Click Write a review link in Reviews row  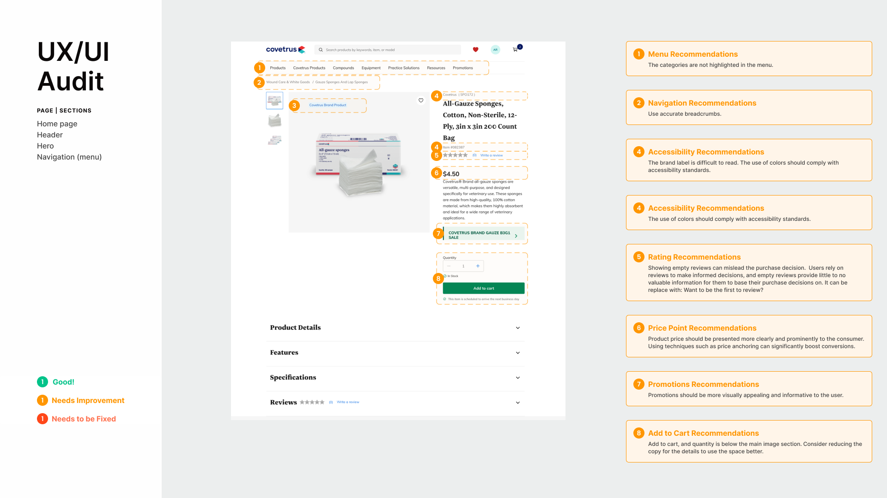pos(348,402)
